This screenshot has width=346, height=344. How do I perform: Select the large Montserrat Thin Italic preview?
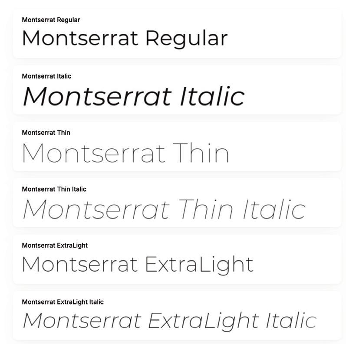tap(164, 209)
